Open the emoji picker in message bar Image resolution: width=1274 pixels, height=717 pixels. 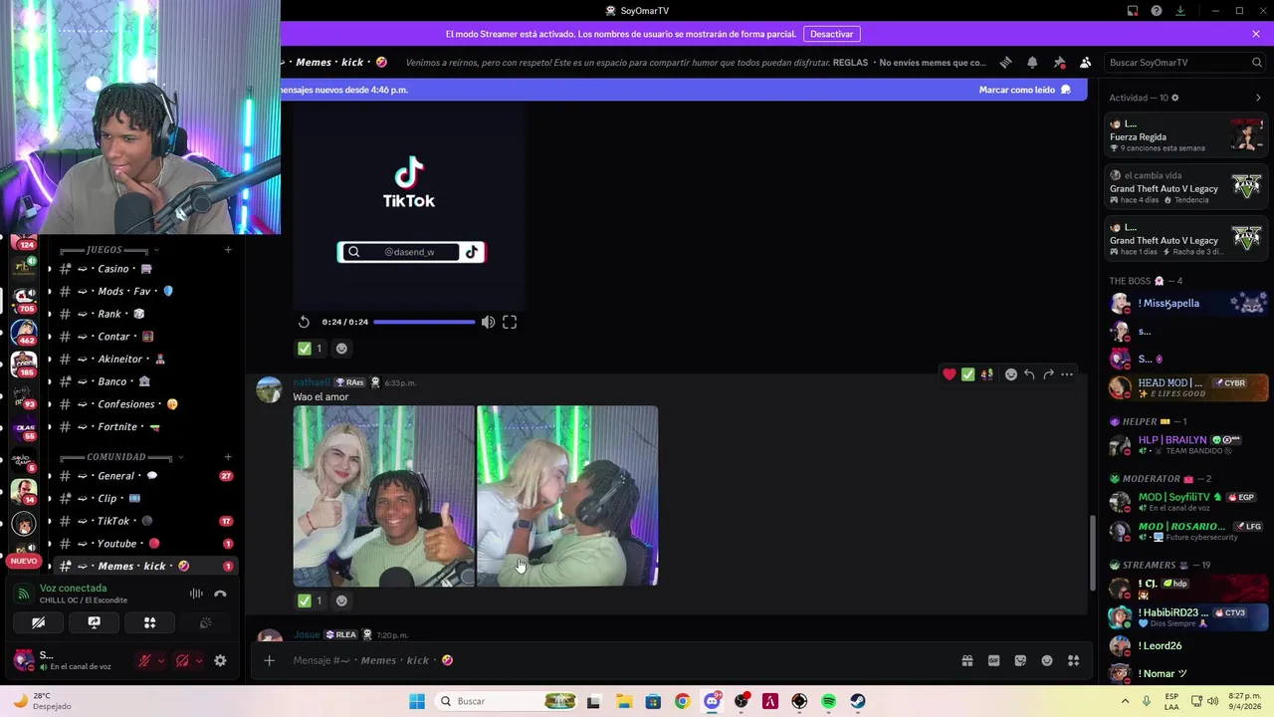click(x=1047, y=660)
